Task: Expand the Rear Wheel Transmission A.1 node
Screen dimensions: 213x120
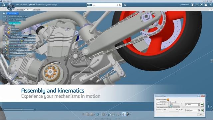Action: (x=4, y=42)
